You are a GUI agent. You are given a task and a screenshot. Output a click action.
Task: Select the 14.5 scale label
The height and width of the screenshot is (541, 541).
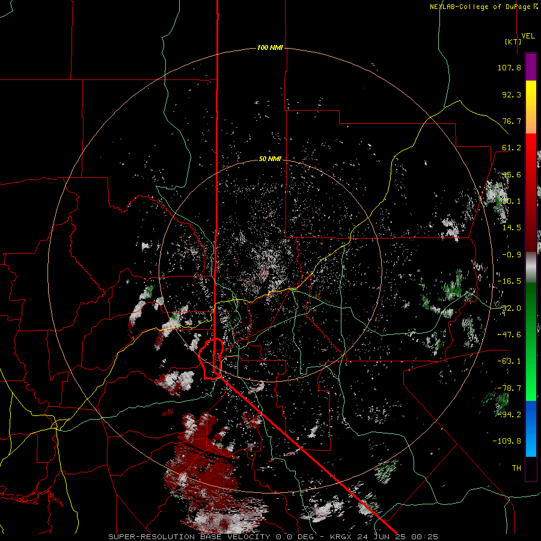click(x=512, y=228)
